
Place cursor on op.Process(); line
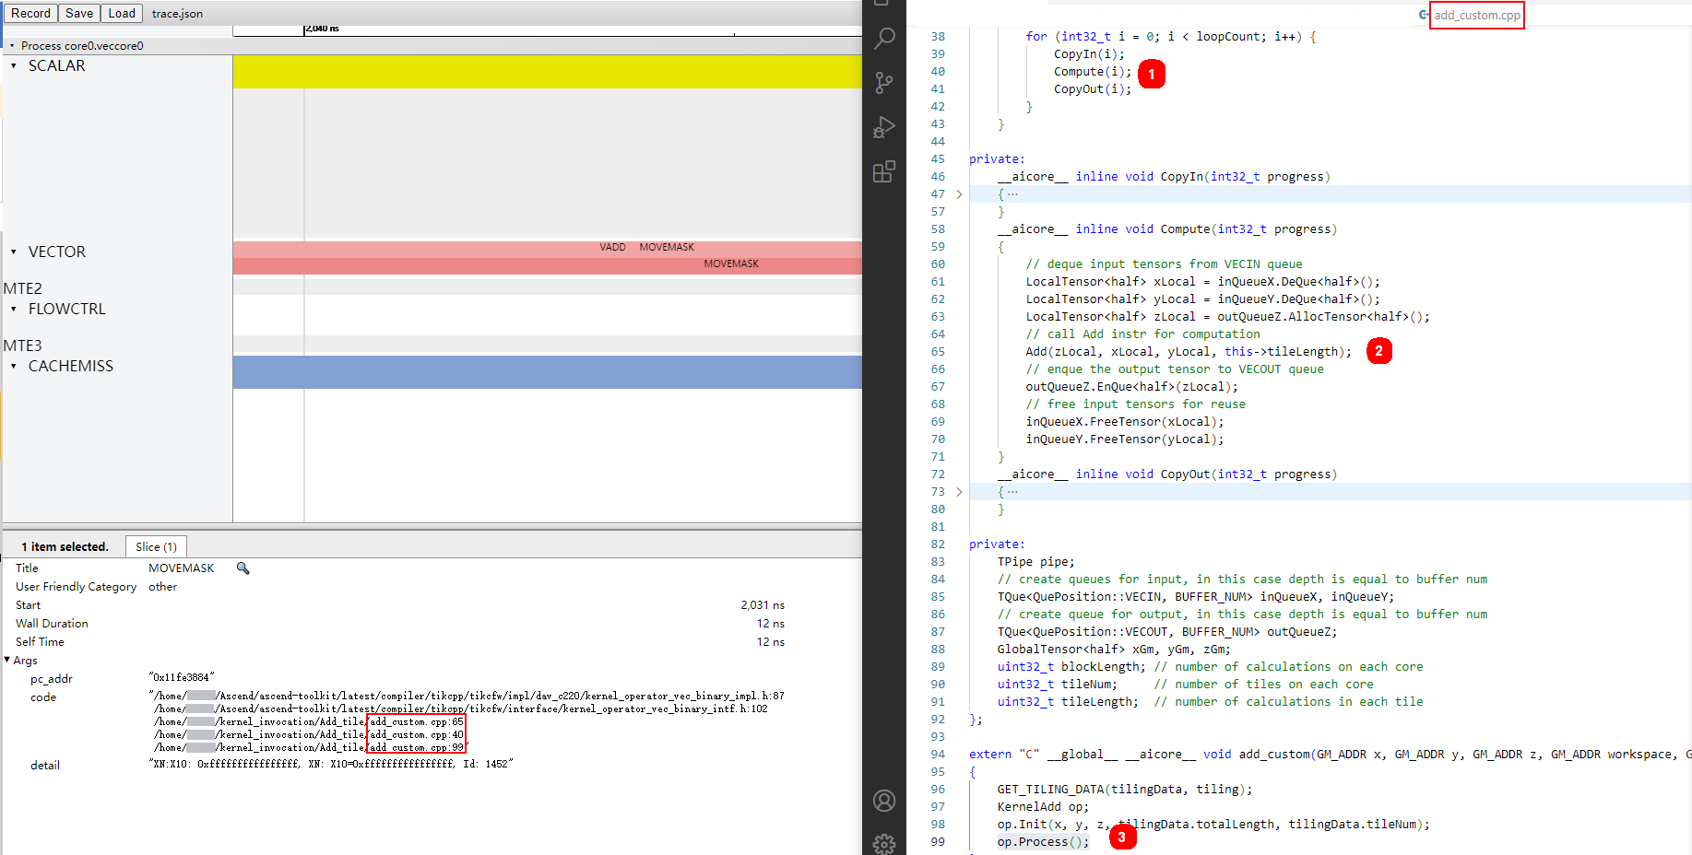1043,841
